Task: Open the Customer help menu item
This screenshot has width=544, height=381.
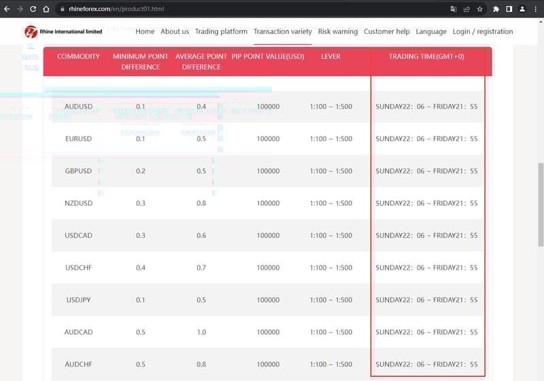Action: (386, 31)
